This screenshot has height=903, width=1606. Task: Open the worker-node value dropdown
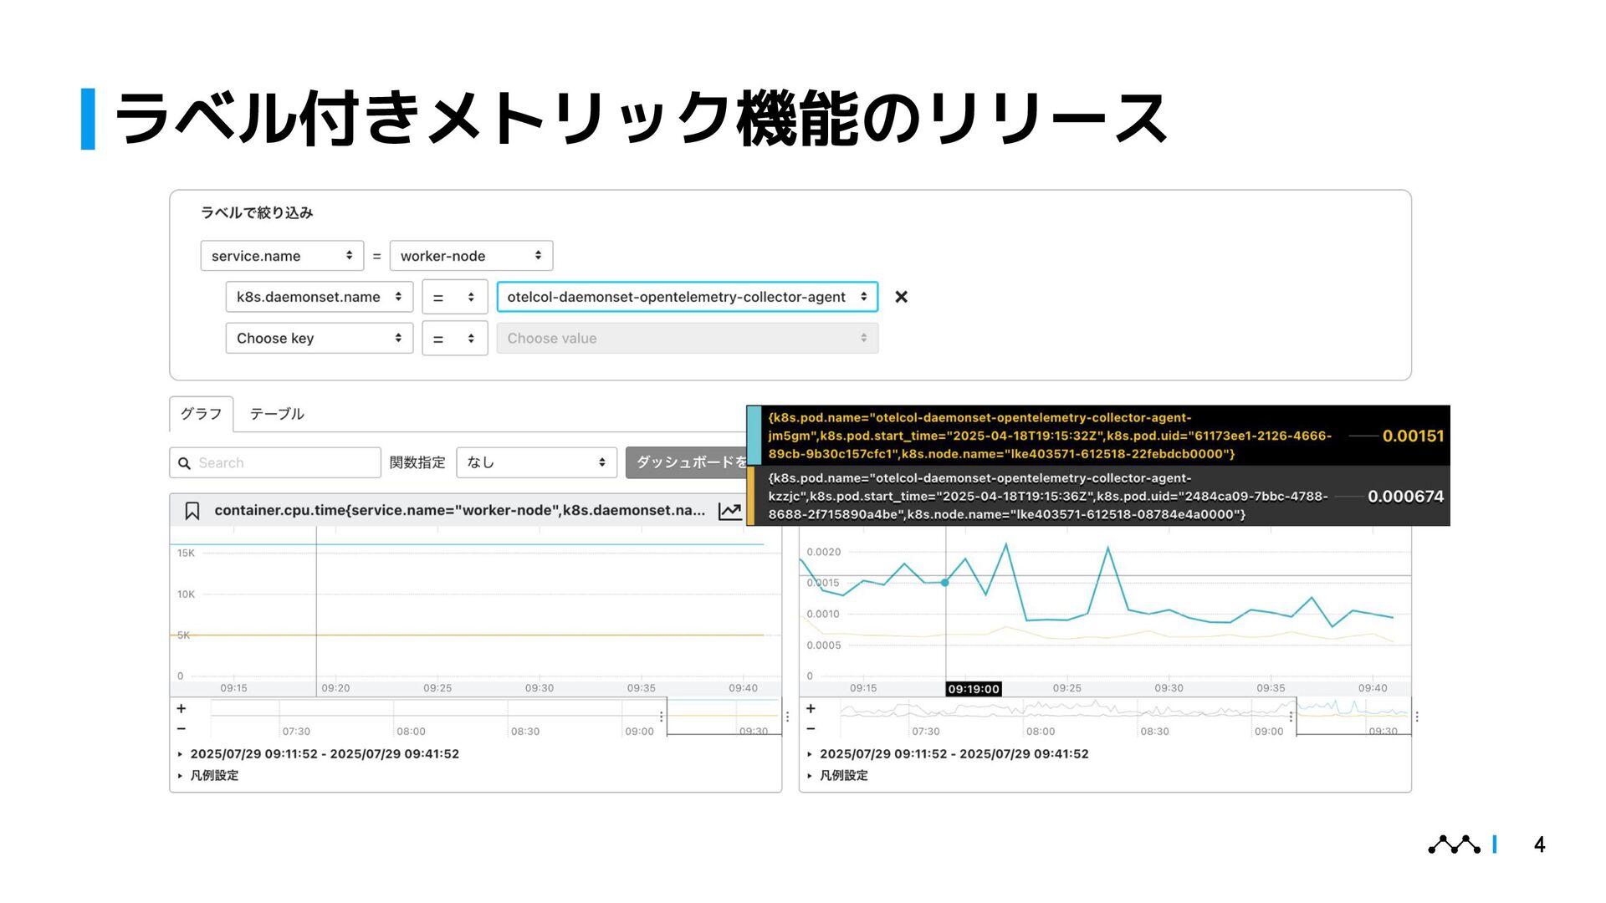pyautogui.click(x=471, y=256)
